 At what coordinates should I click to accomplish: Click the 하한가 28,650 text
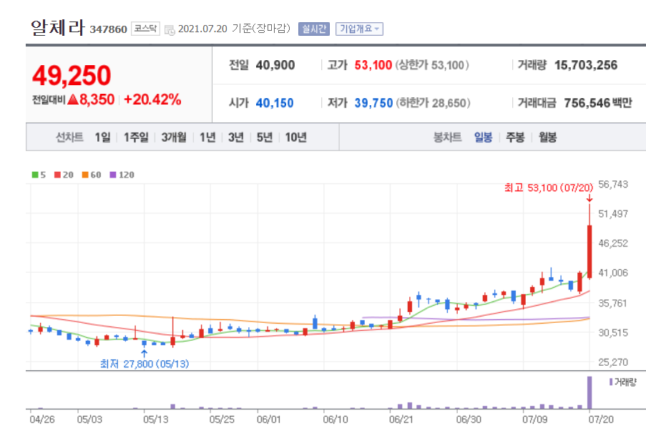tap(434, 103)
